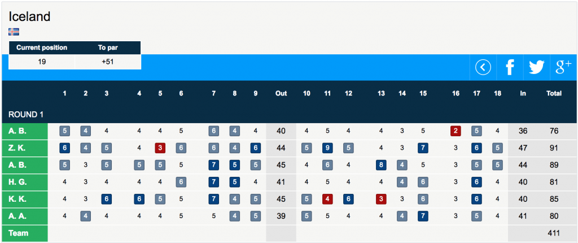Click the ROUND 1 label
The image size is (578, 243).
coord(26,114)
